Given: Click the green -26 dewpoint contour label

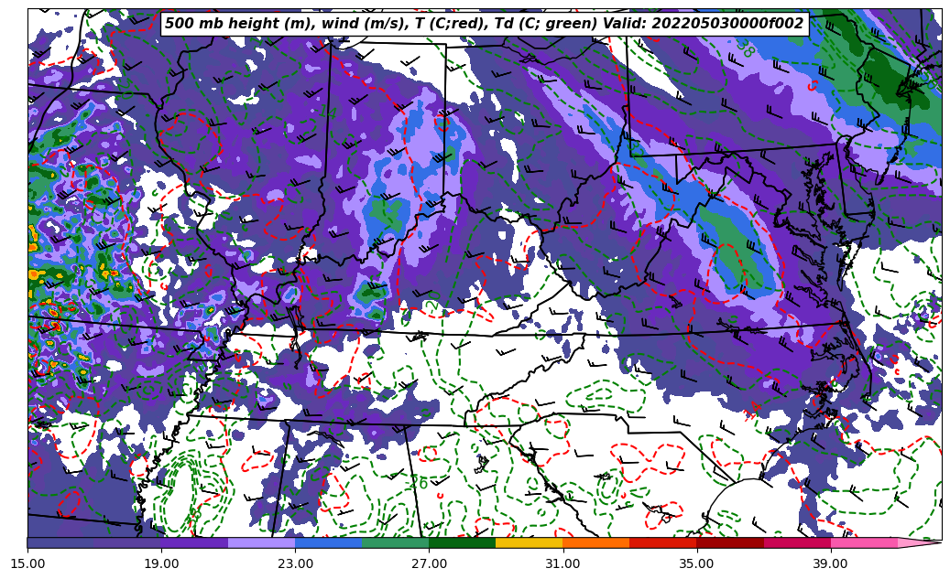Looking at the screenshot, I should (x=418, y=483).
